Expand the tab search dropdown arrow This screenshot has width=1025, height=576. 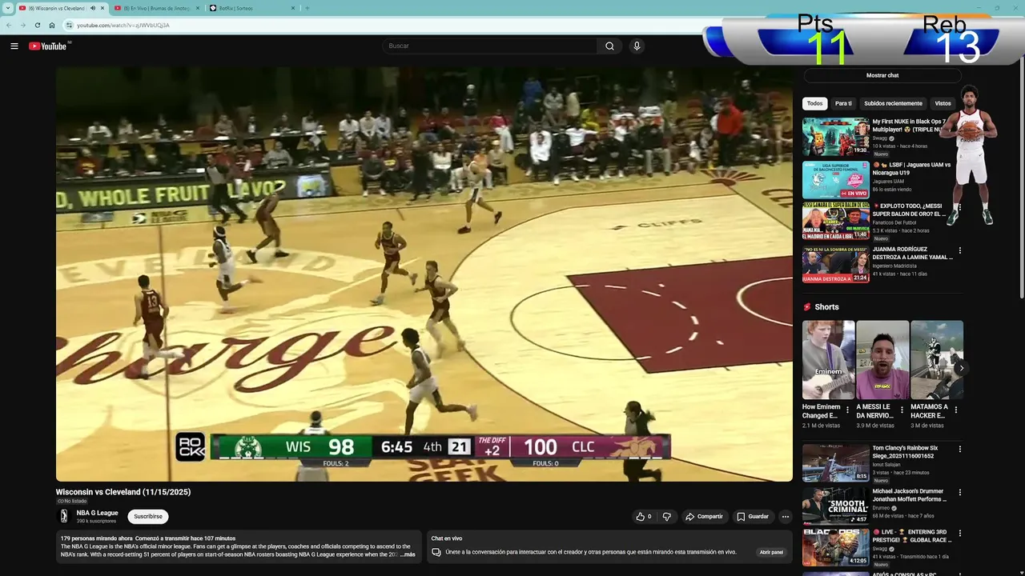tap(7, 8)
